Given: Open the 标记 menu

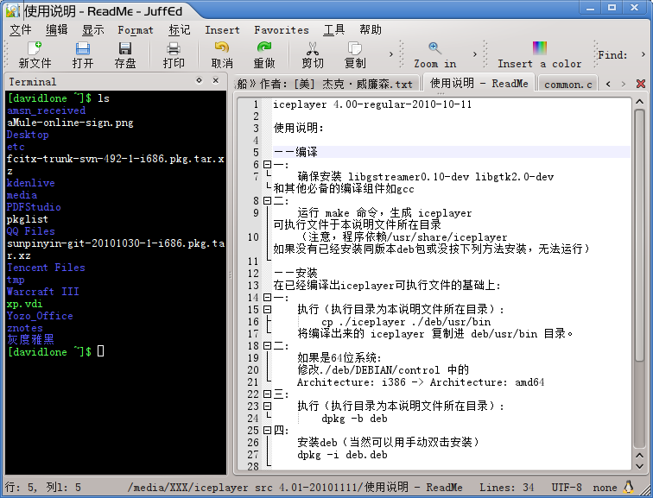Looking at the screenshot, I should tap(180, 30).
